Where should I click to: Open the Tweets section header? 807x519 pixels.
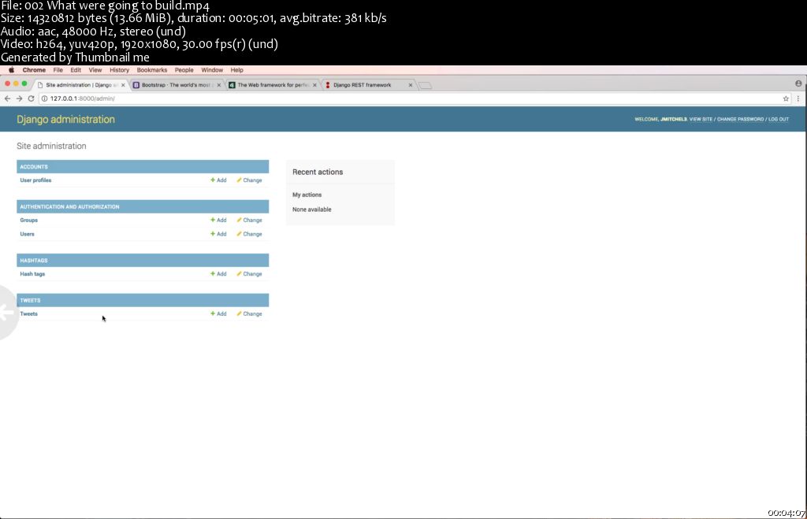click(x=31, y=300)
